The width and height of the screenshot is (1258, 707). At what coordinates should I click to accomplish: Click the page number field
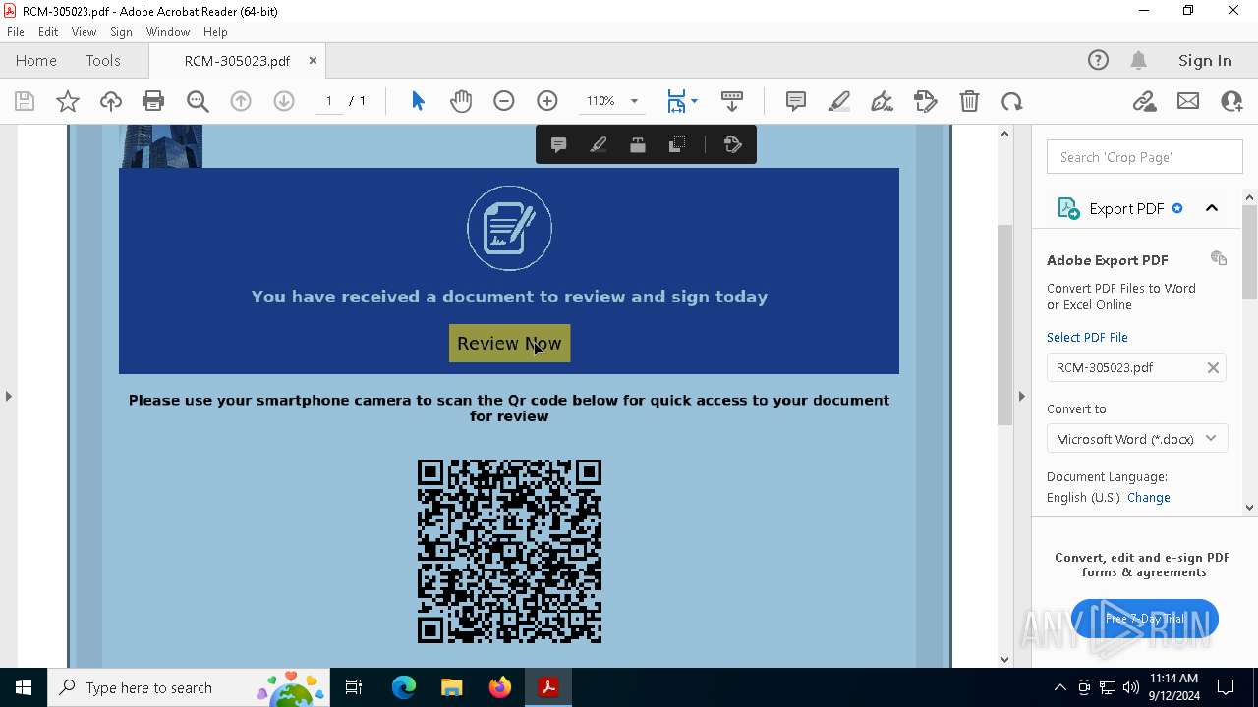[x=328, y=101]
